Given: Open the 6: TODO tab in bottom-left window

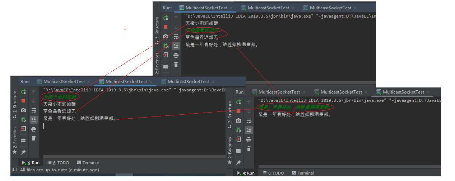Looking at the screenshot, I should click(58, 162).
